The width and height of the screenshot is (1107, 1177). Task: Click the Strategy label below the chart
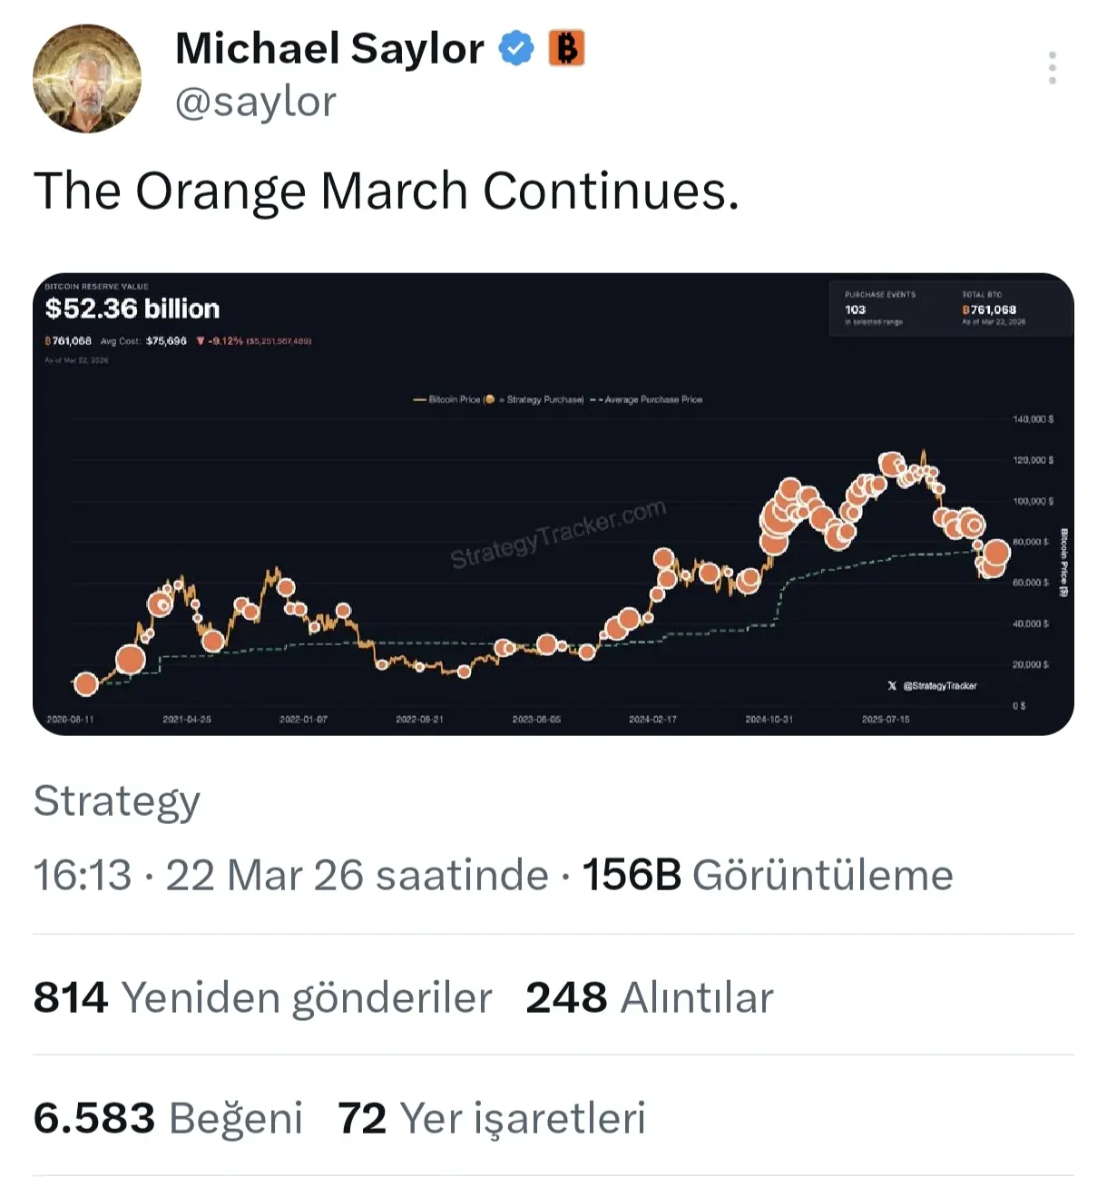(116, 801)
